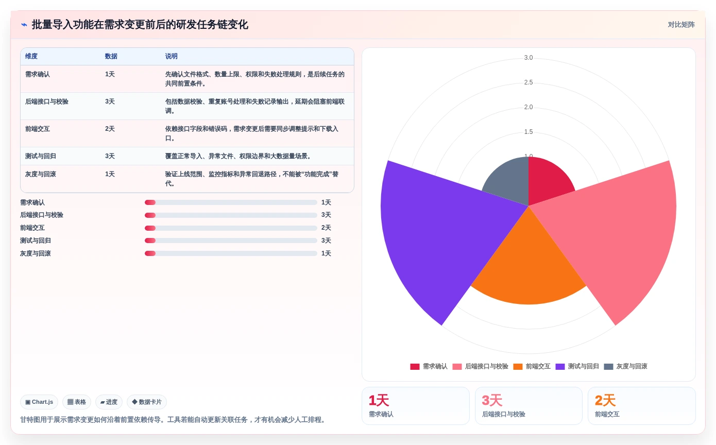Click the 后端接口与校验 progress bar
The image size is (716, 445).
coord(231,215)
